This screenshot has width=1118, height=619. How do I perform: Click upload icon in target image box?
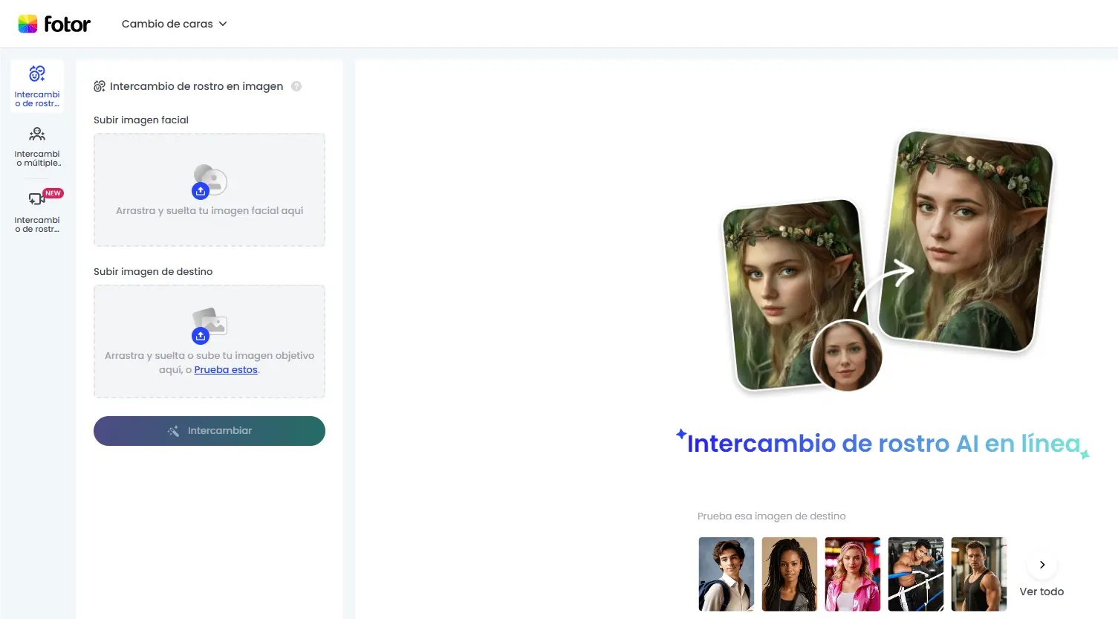point(201,336)
